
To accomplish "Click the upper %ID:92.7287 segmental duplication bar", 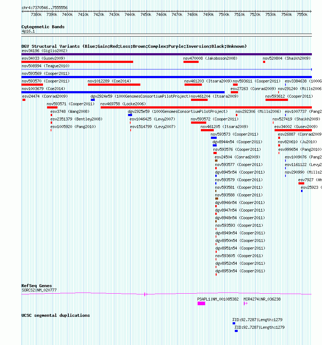I will [x=234, y=323].
